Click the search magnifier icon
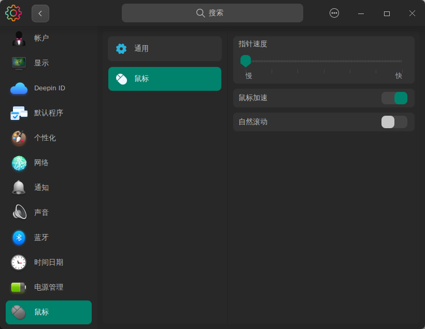Viewport: 425px width, 329px height. tap(200, 13)
